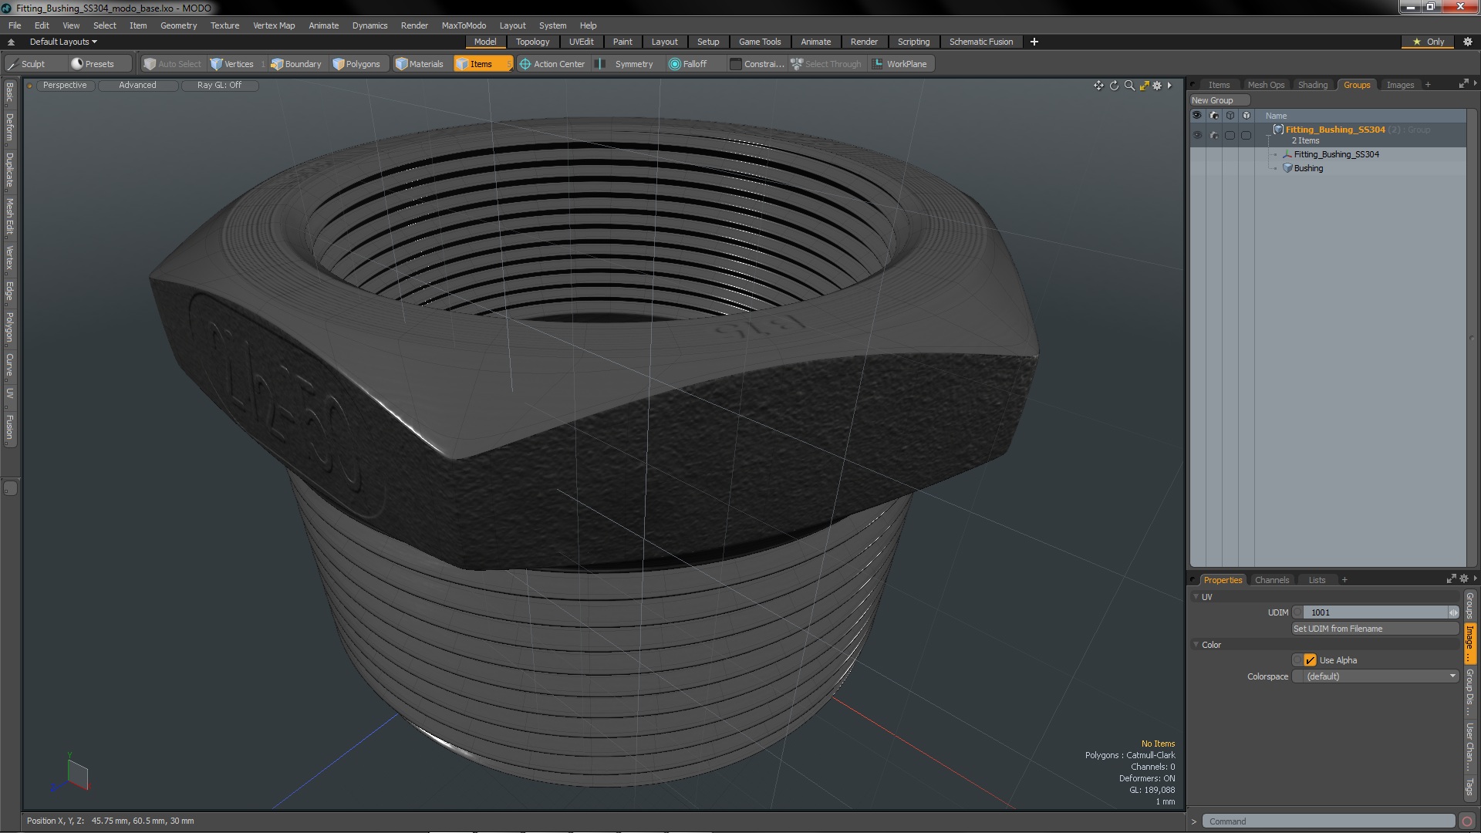Toggle the Symmetry option

point(626,64)
